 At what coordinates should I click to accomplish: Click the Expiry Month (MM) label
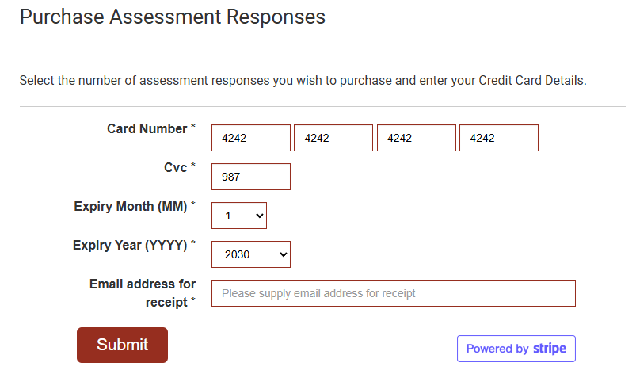coord(131,206)
